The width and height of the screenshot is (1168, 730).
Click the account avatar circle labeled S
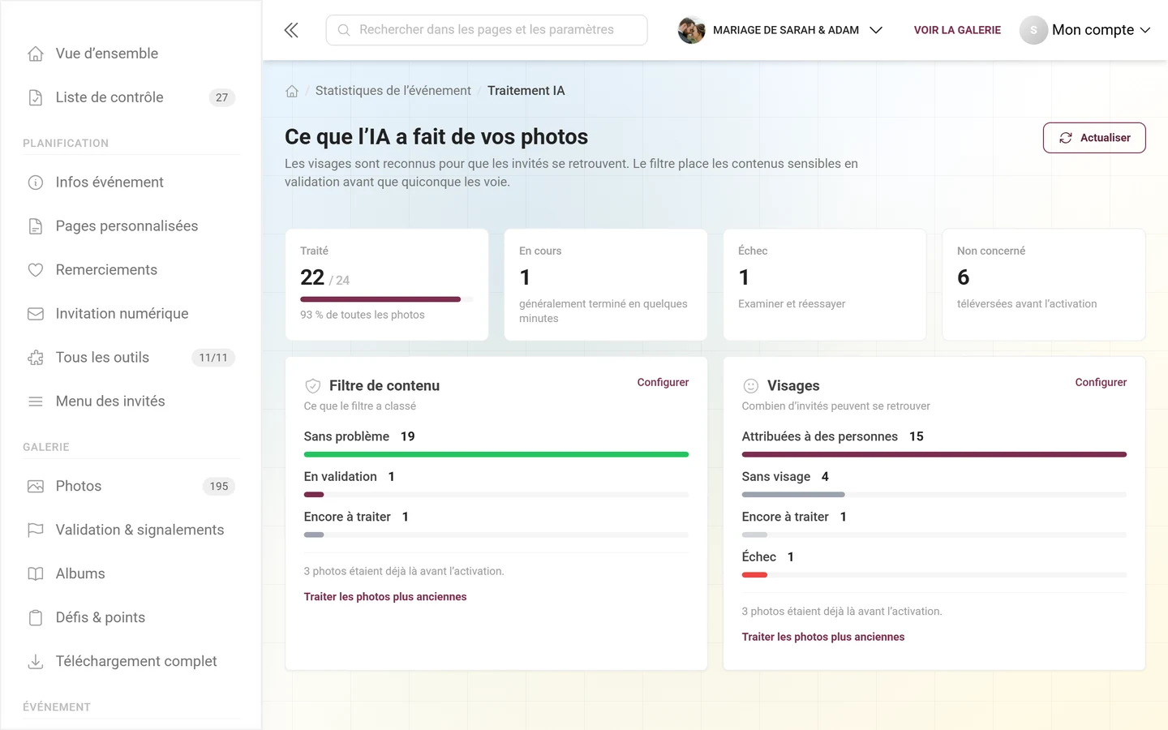(1033, 30)
